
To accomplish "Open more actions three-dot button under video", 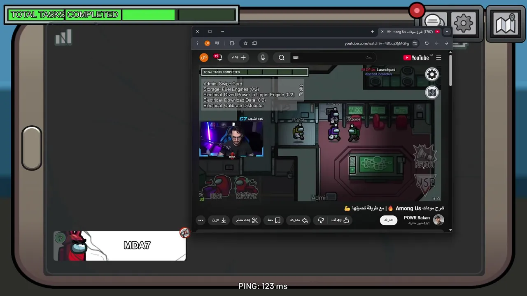I will tap(201, 220).
